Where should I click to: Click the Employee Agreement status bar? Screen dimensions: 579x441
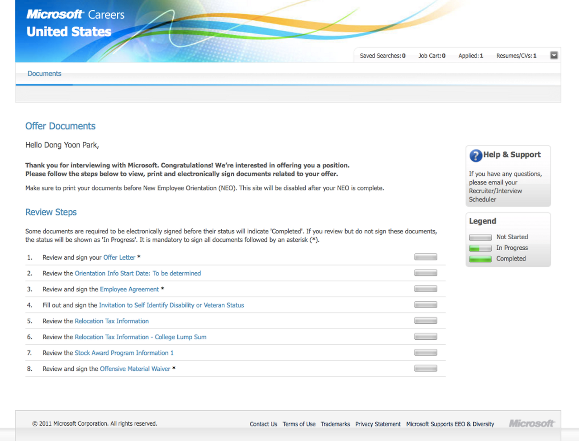pyautogui.click(x=426, y=289)
